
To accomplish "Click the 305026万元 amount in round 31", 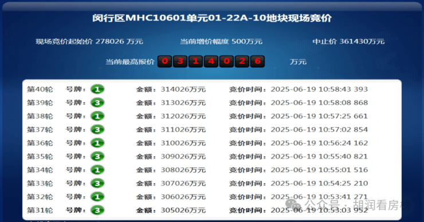I will (x=183, y=211).
